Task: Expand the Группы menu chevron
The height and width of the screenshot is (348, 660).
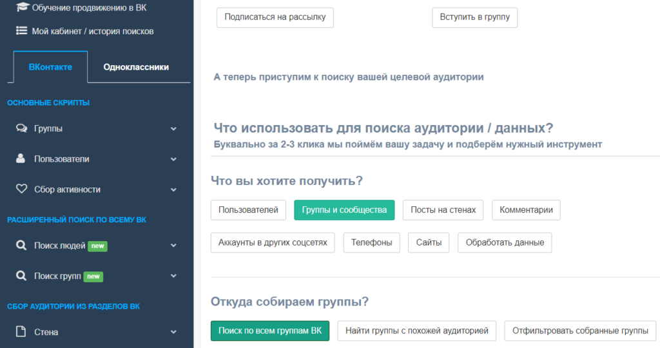Action: pos(173,129)
